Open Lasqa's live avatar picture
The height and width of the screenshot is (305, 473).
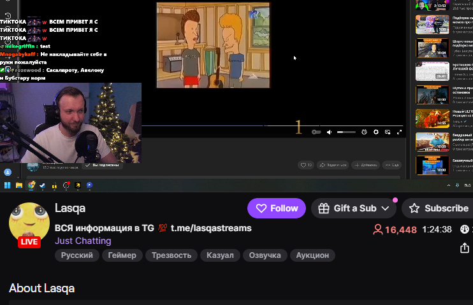29,222
